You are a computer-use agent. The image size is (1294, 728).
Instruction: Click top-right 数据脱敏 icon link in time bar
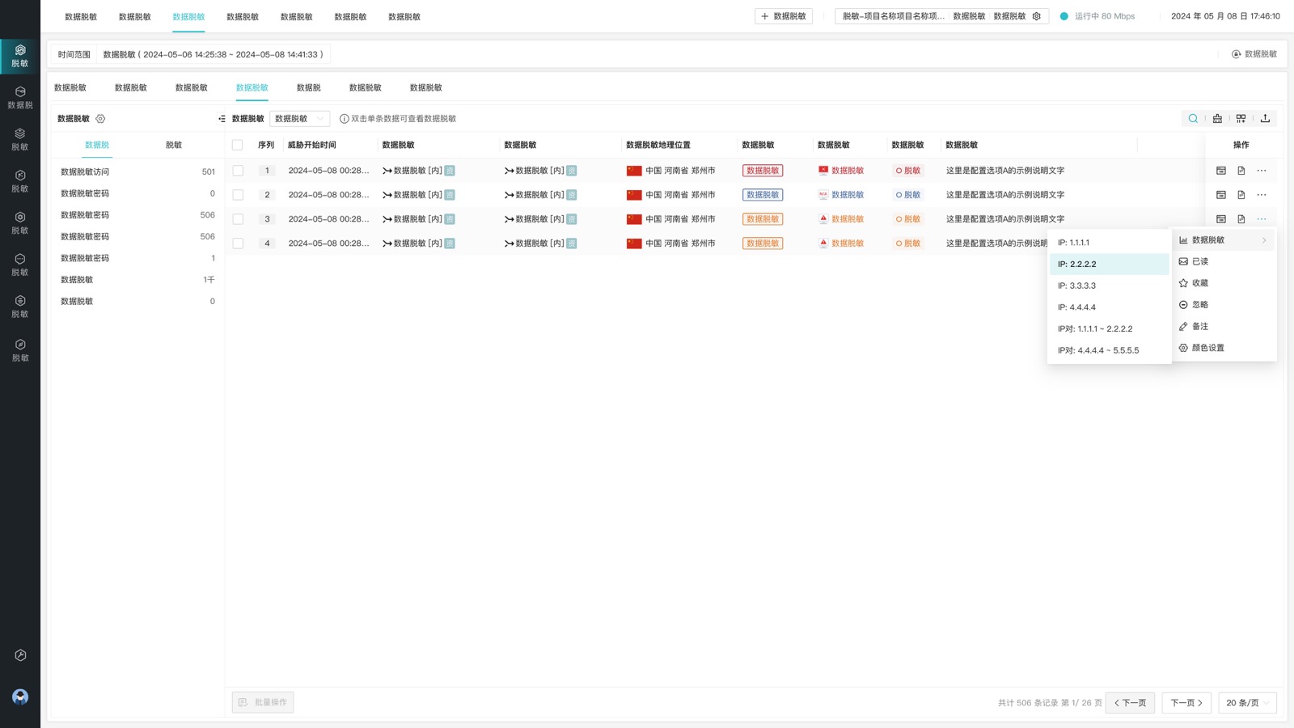click(1254, 54)
